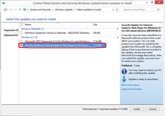Image resolution: width=165 pixels, height=116 pixels.
Task: Expand breadcrumb arrow after System and Security
Action: pos(53,10)
